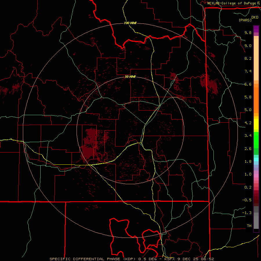Click the 2.6 scale value
The width and height of the screenshot is (261, 261).
[x=248, y=149]
